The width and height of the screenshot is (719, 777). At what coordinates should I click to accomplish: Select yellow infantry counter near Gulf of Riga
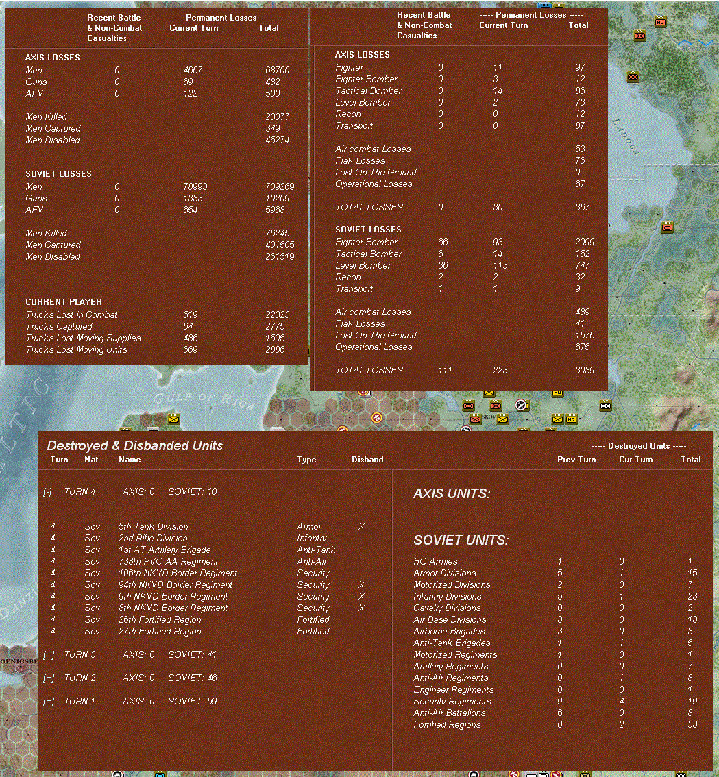tap(173, 420)
